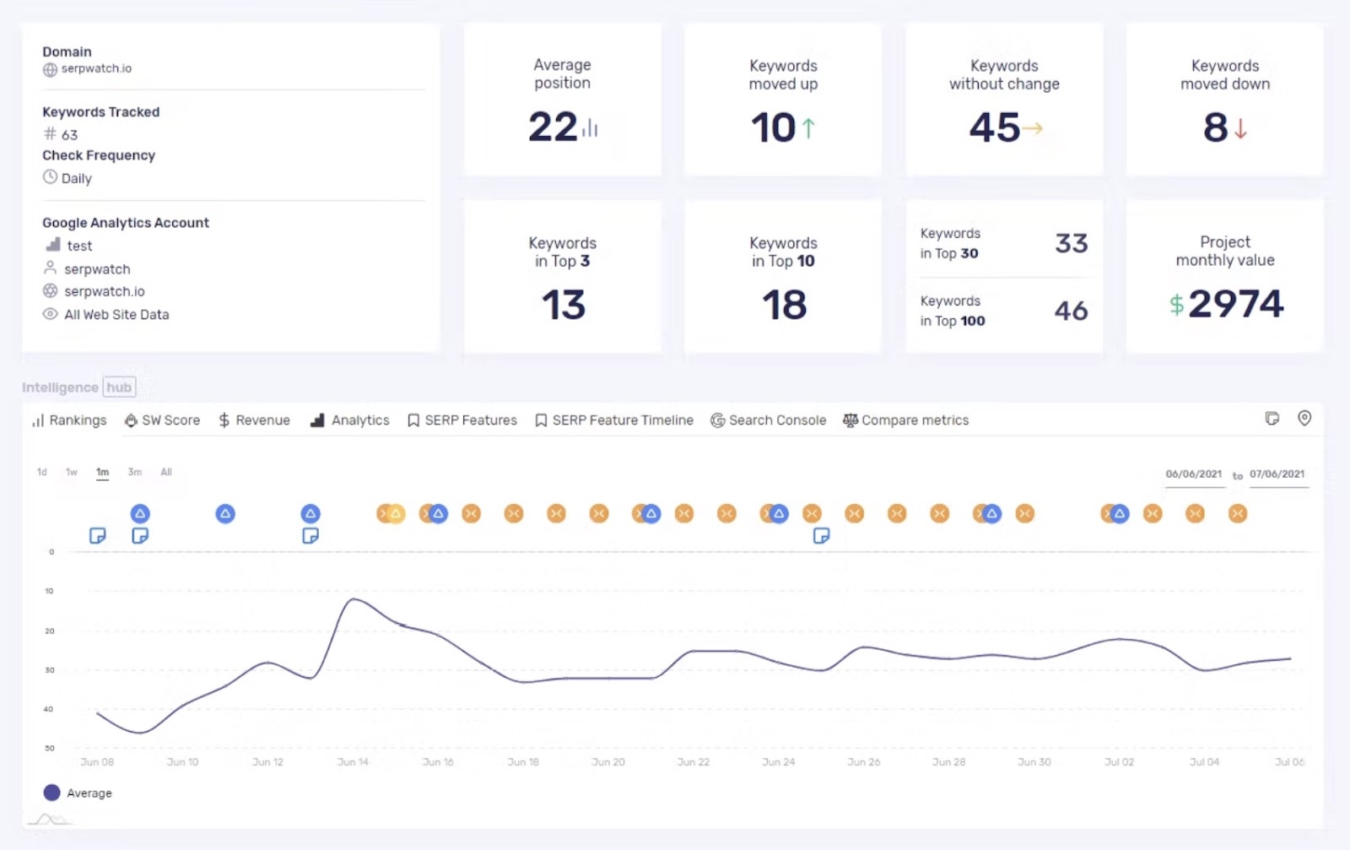Select the second blue triangle marker, above Jun 11
Image resolution: width=1350 pixels, height=850 pixels.
click(x=225, y=513)
